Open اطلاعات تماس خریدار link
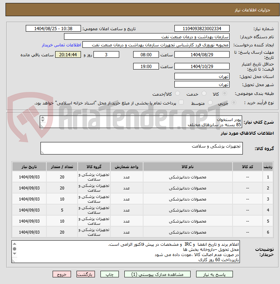Screen dimensions: 280x284 [61, 45]
